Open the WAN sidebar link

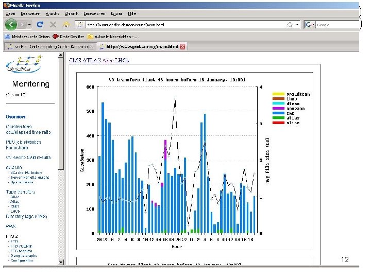[x=11, y=226]
